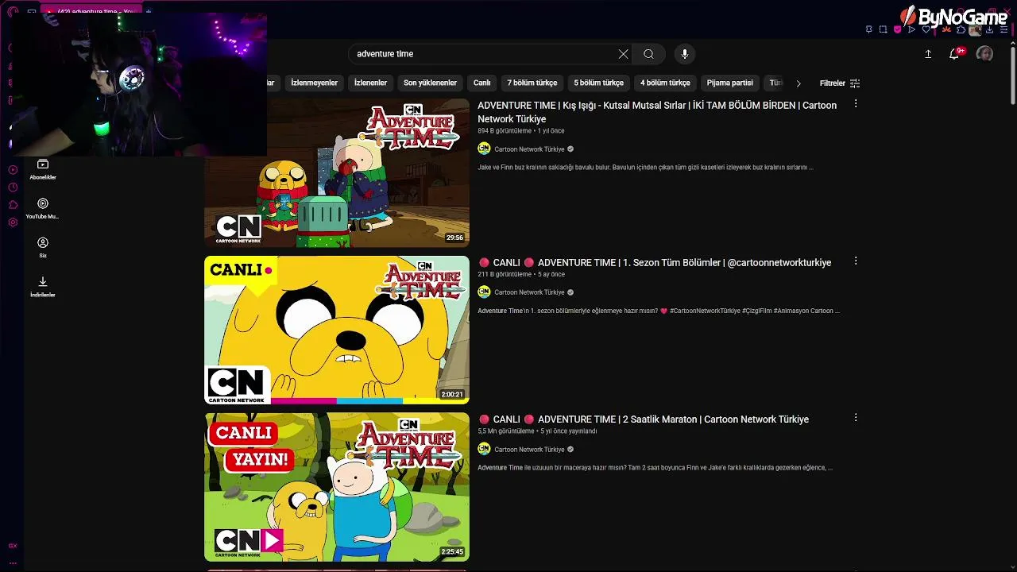Open İndirilenler (Downloads) in the sidebar
This screenshot has width=1017, height=572.
tap(43, 287)
